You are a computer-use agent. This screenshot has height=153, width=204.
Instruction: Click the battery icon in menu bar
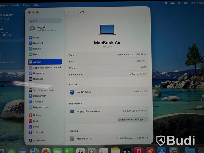[173, 3]
